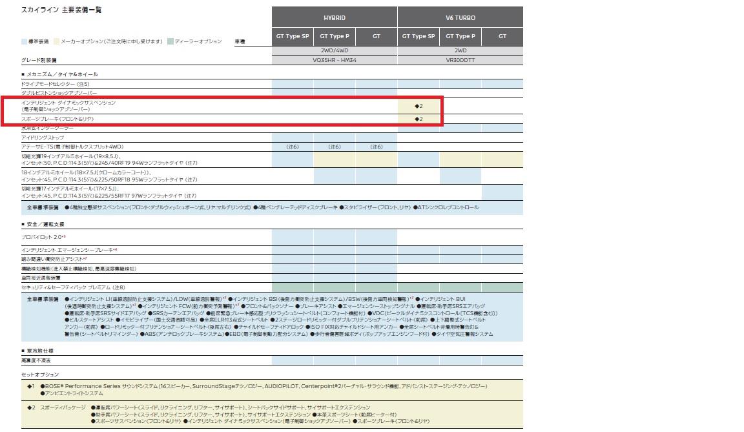Viewport: 744px width, 432px height.
Task: Click the GT Type SP header under HYBRID
Action: (x=293, y=36)
